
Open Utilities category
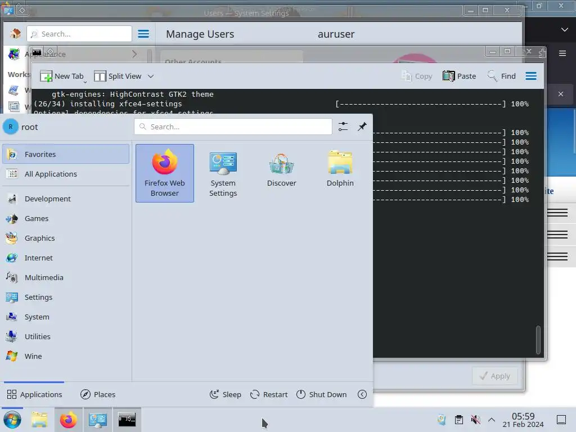(66, 336)
